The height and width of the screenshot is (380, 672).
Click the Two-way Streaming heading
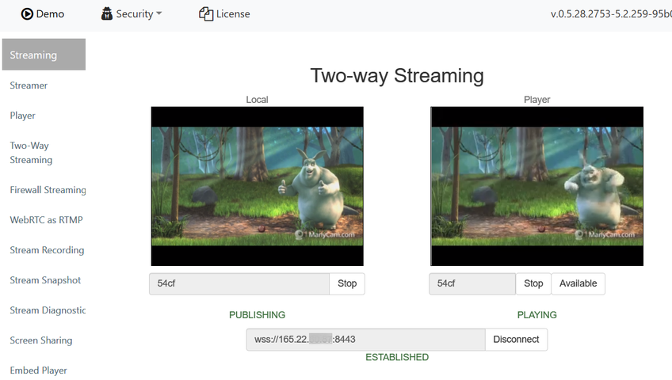(x=397, y=76)
